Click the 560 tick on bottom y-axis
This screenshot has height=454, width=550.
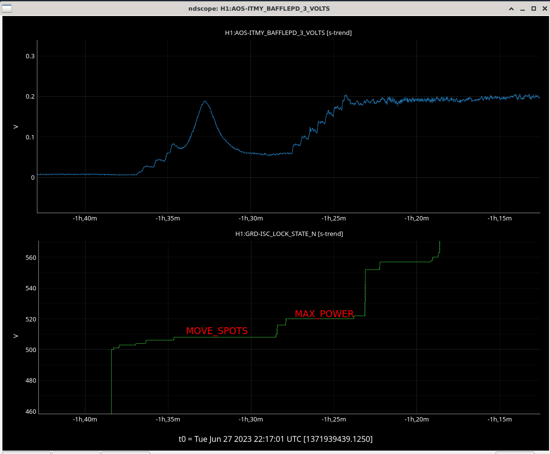30,257
